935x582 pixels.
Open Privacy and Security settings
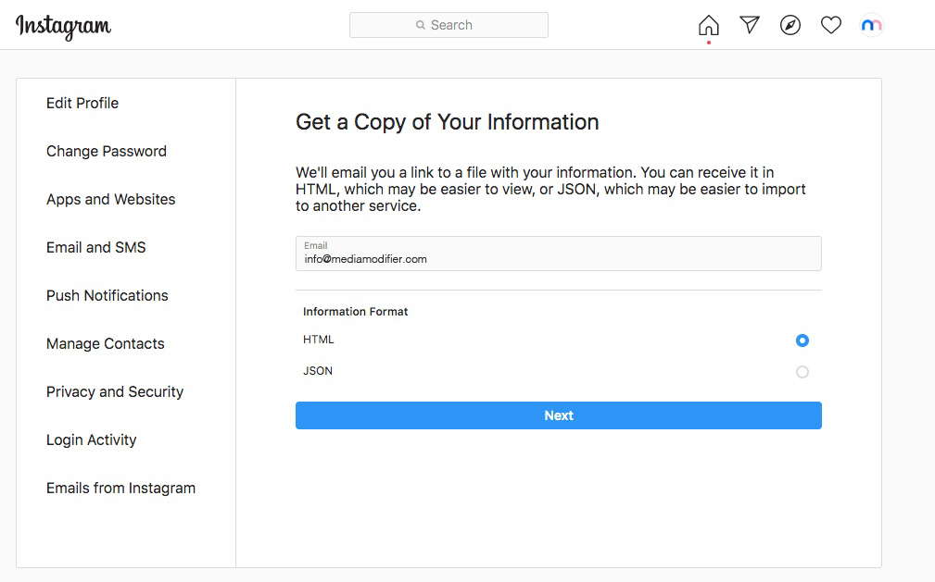(x=115, y=392)
